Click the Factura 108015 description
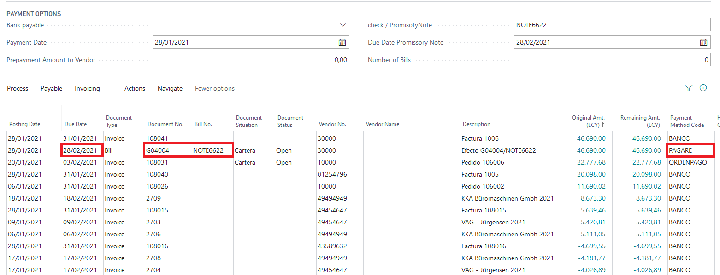This screenshot has width=720, height=275. pos(484,210)
